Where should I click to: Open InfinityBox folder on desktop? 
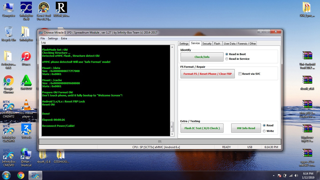click(26, 34)
